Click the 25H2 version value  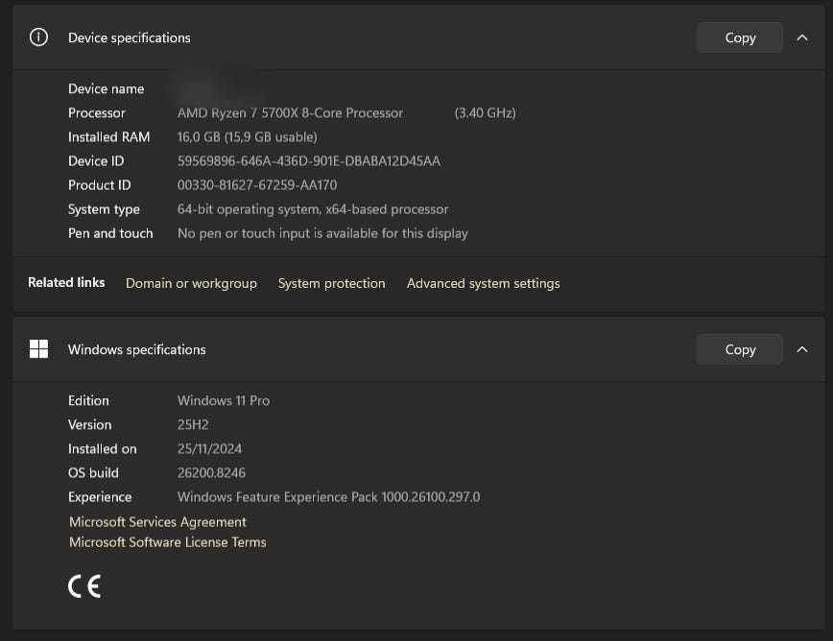coord(193,424)
